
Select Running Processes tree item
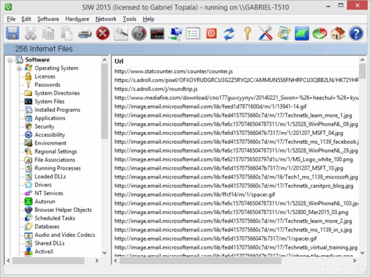pos(58,168)
